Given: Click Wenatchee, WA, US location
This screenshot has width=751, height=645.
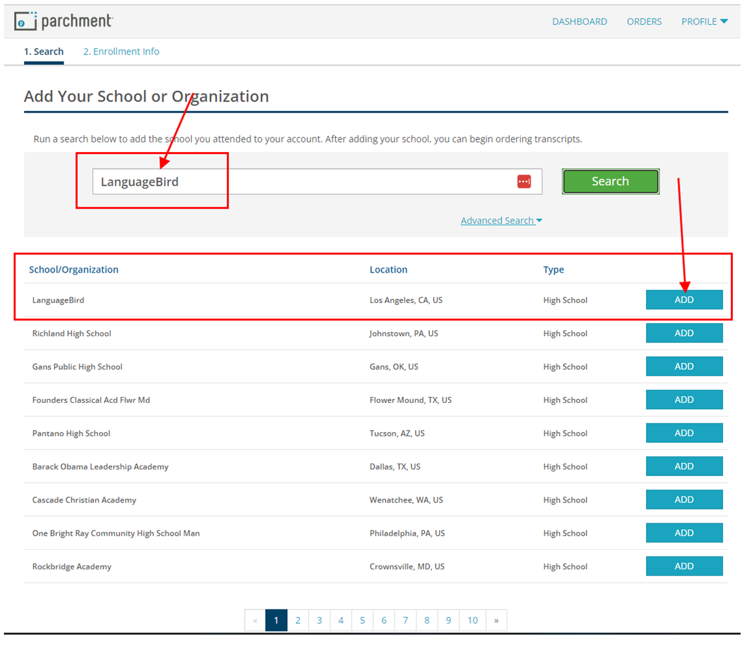Looking at the screenshot, I should 406,500.
